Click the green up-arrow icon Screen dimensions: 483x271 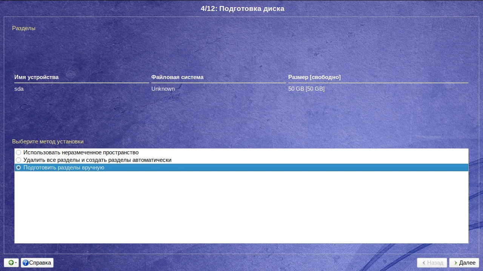pos(11,263)
